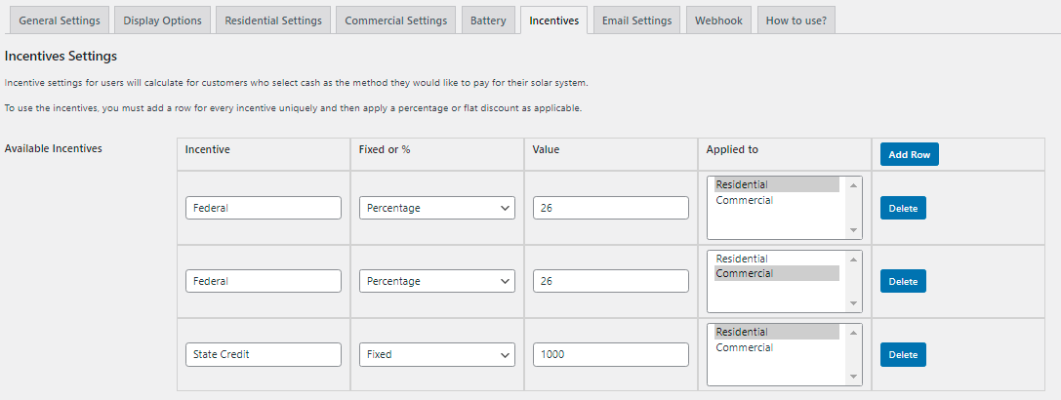Choose Commercial in State Credit row's list

tap(744, 347)
